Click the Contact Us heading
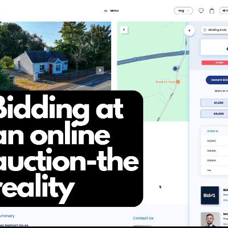 pyautogui.click(x=143, y=218)
